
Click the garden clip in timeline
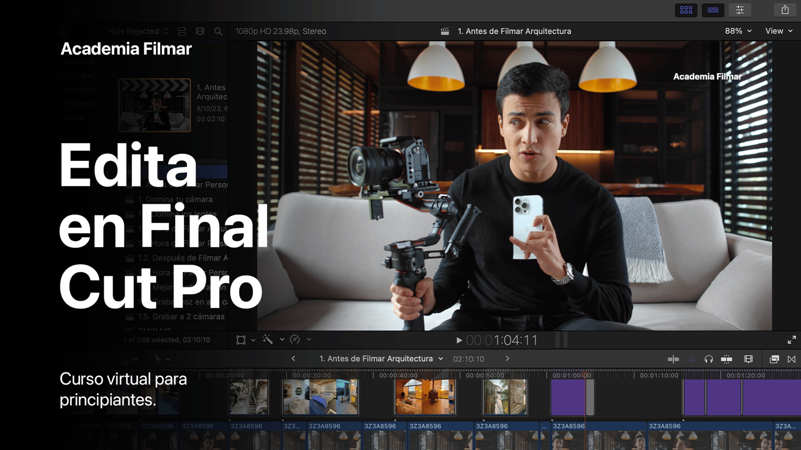point(505,397)
